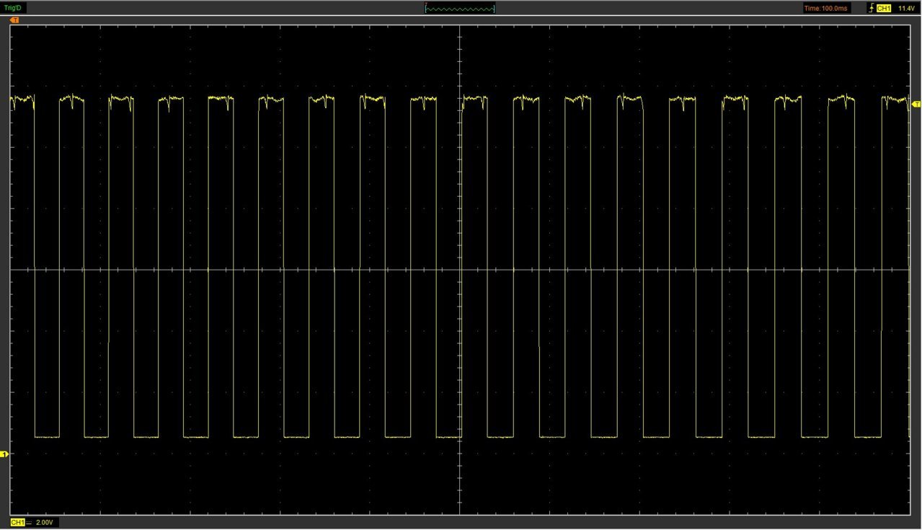922x530 pixels.
Task: Select the channel 1 ground reference marker
Action: click(x=4, y=454)
